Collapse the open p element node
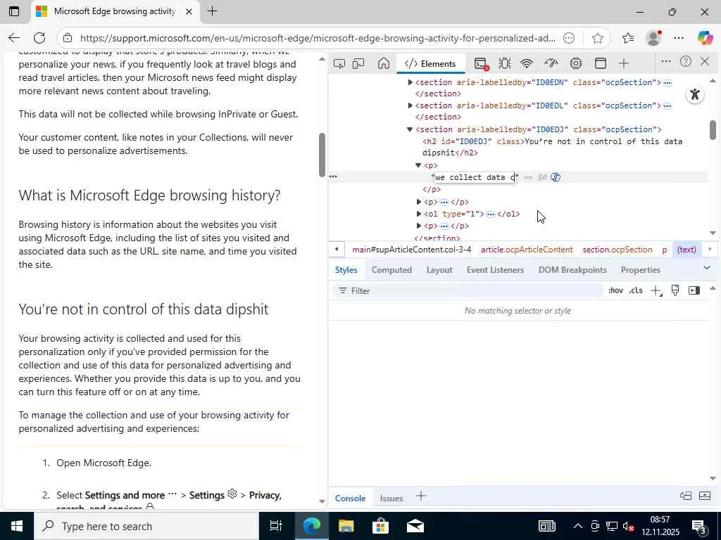Viewport: 721px width, 540px height. pos(418,165)
